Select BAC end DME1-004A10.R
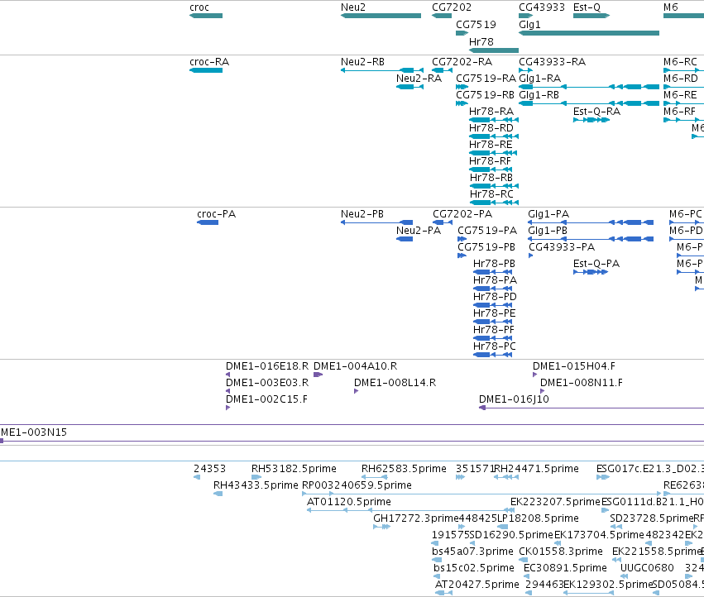Image resolution: width=704 pixels, height=597 pixels. (x=318, y=375)
